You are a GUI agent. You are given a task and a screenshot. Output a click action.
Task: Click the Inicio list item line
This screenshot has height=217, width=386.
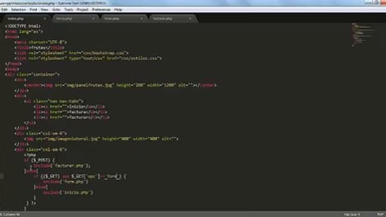[x=69, y=107]
